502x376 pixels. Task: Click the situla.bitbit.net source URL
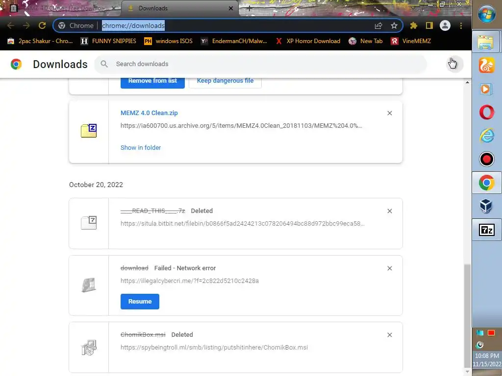tap(242, 223)
